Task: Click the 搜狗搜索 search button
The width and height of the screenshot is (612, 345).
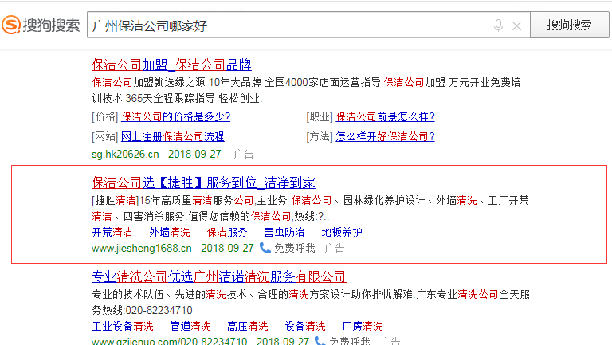Action: point(570,25)
